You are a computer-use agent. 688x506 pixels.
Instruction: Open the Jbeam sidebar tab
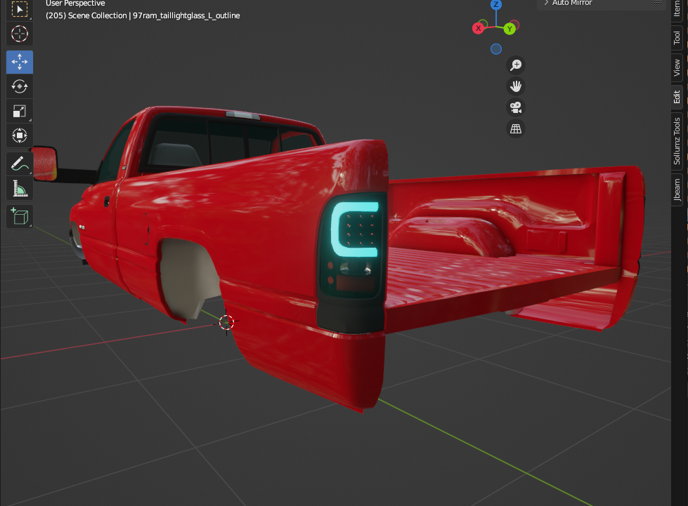677,189
